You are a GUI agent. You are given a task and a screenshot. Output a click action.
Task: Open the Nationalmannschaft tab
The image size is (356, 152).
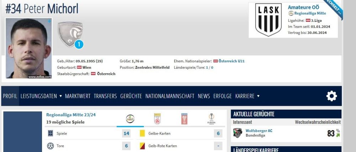pos(170,96)
